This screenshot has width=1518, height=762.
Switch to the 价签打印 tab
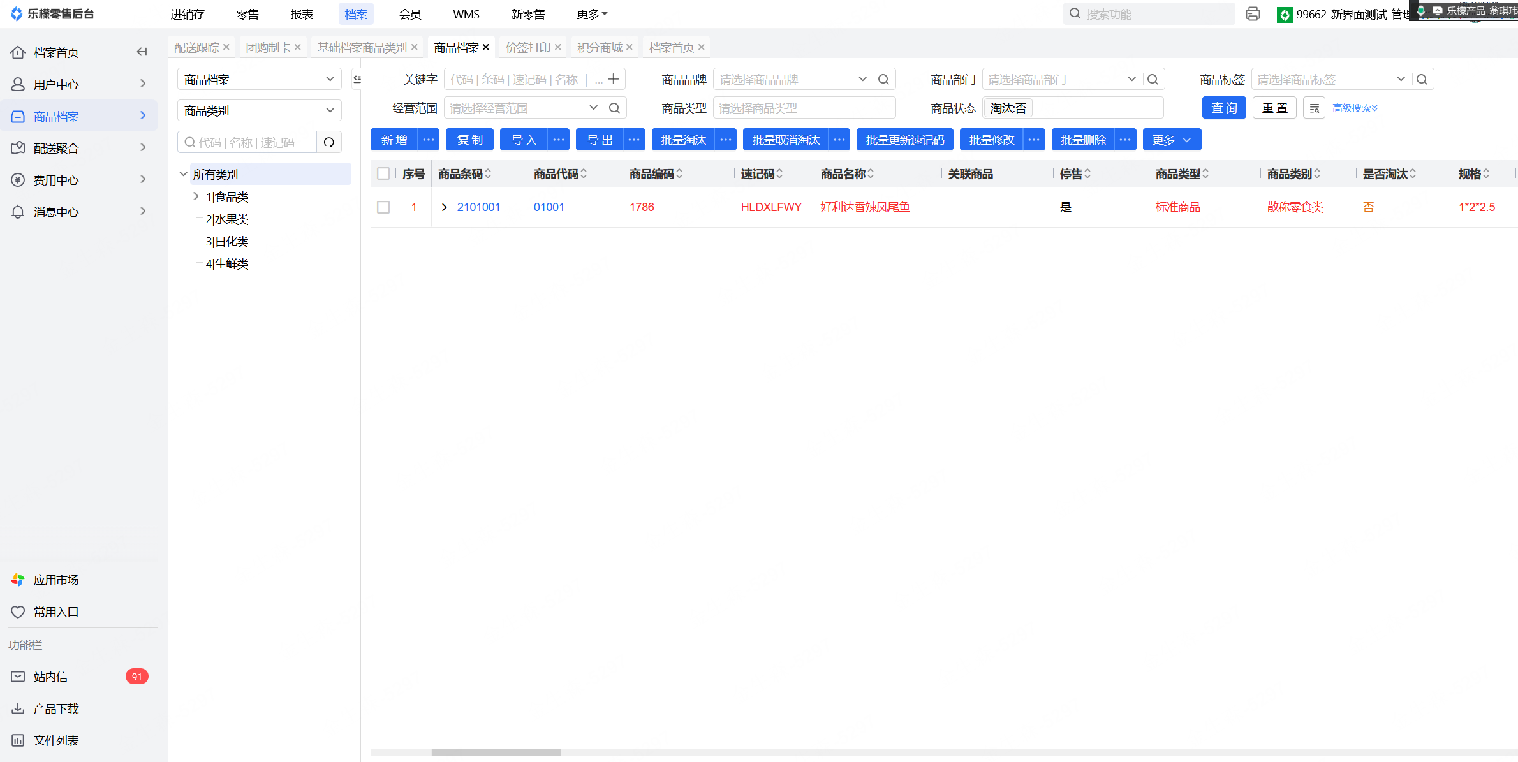coord(527,47)
